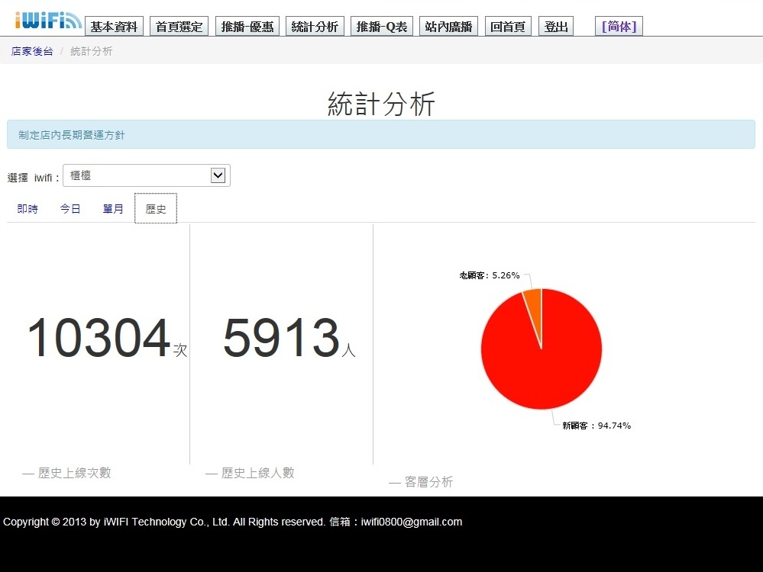Switch to the 今日 tab
This screenshot has height=572, width=763.
click(x=70, y=208)
